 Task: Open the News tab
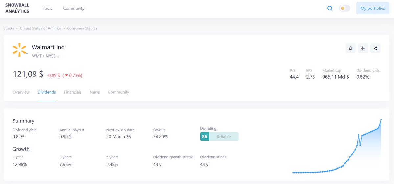[x=95, y=92]
